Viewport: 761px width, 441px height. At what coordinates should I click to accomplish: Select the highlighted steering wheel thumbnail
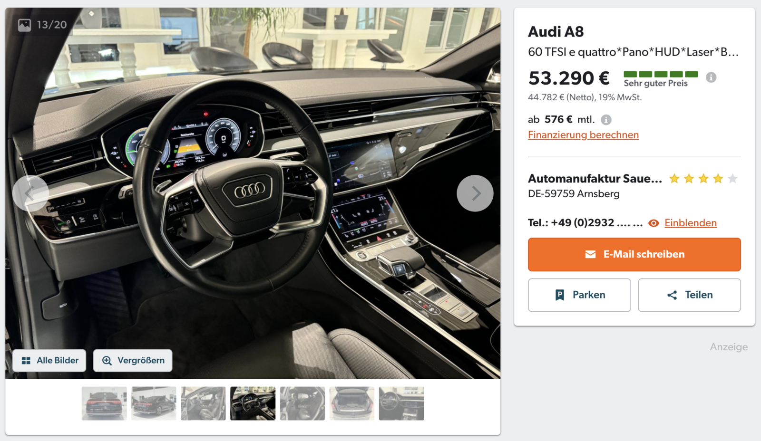(253, 403)
